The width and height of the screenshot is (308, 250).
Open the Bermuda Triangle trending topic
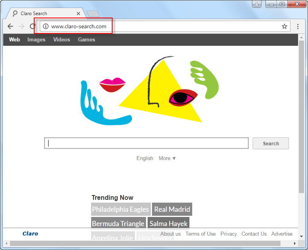[x=119, y=223]
